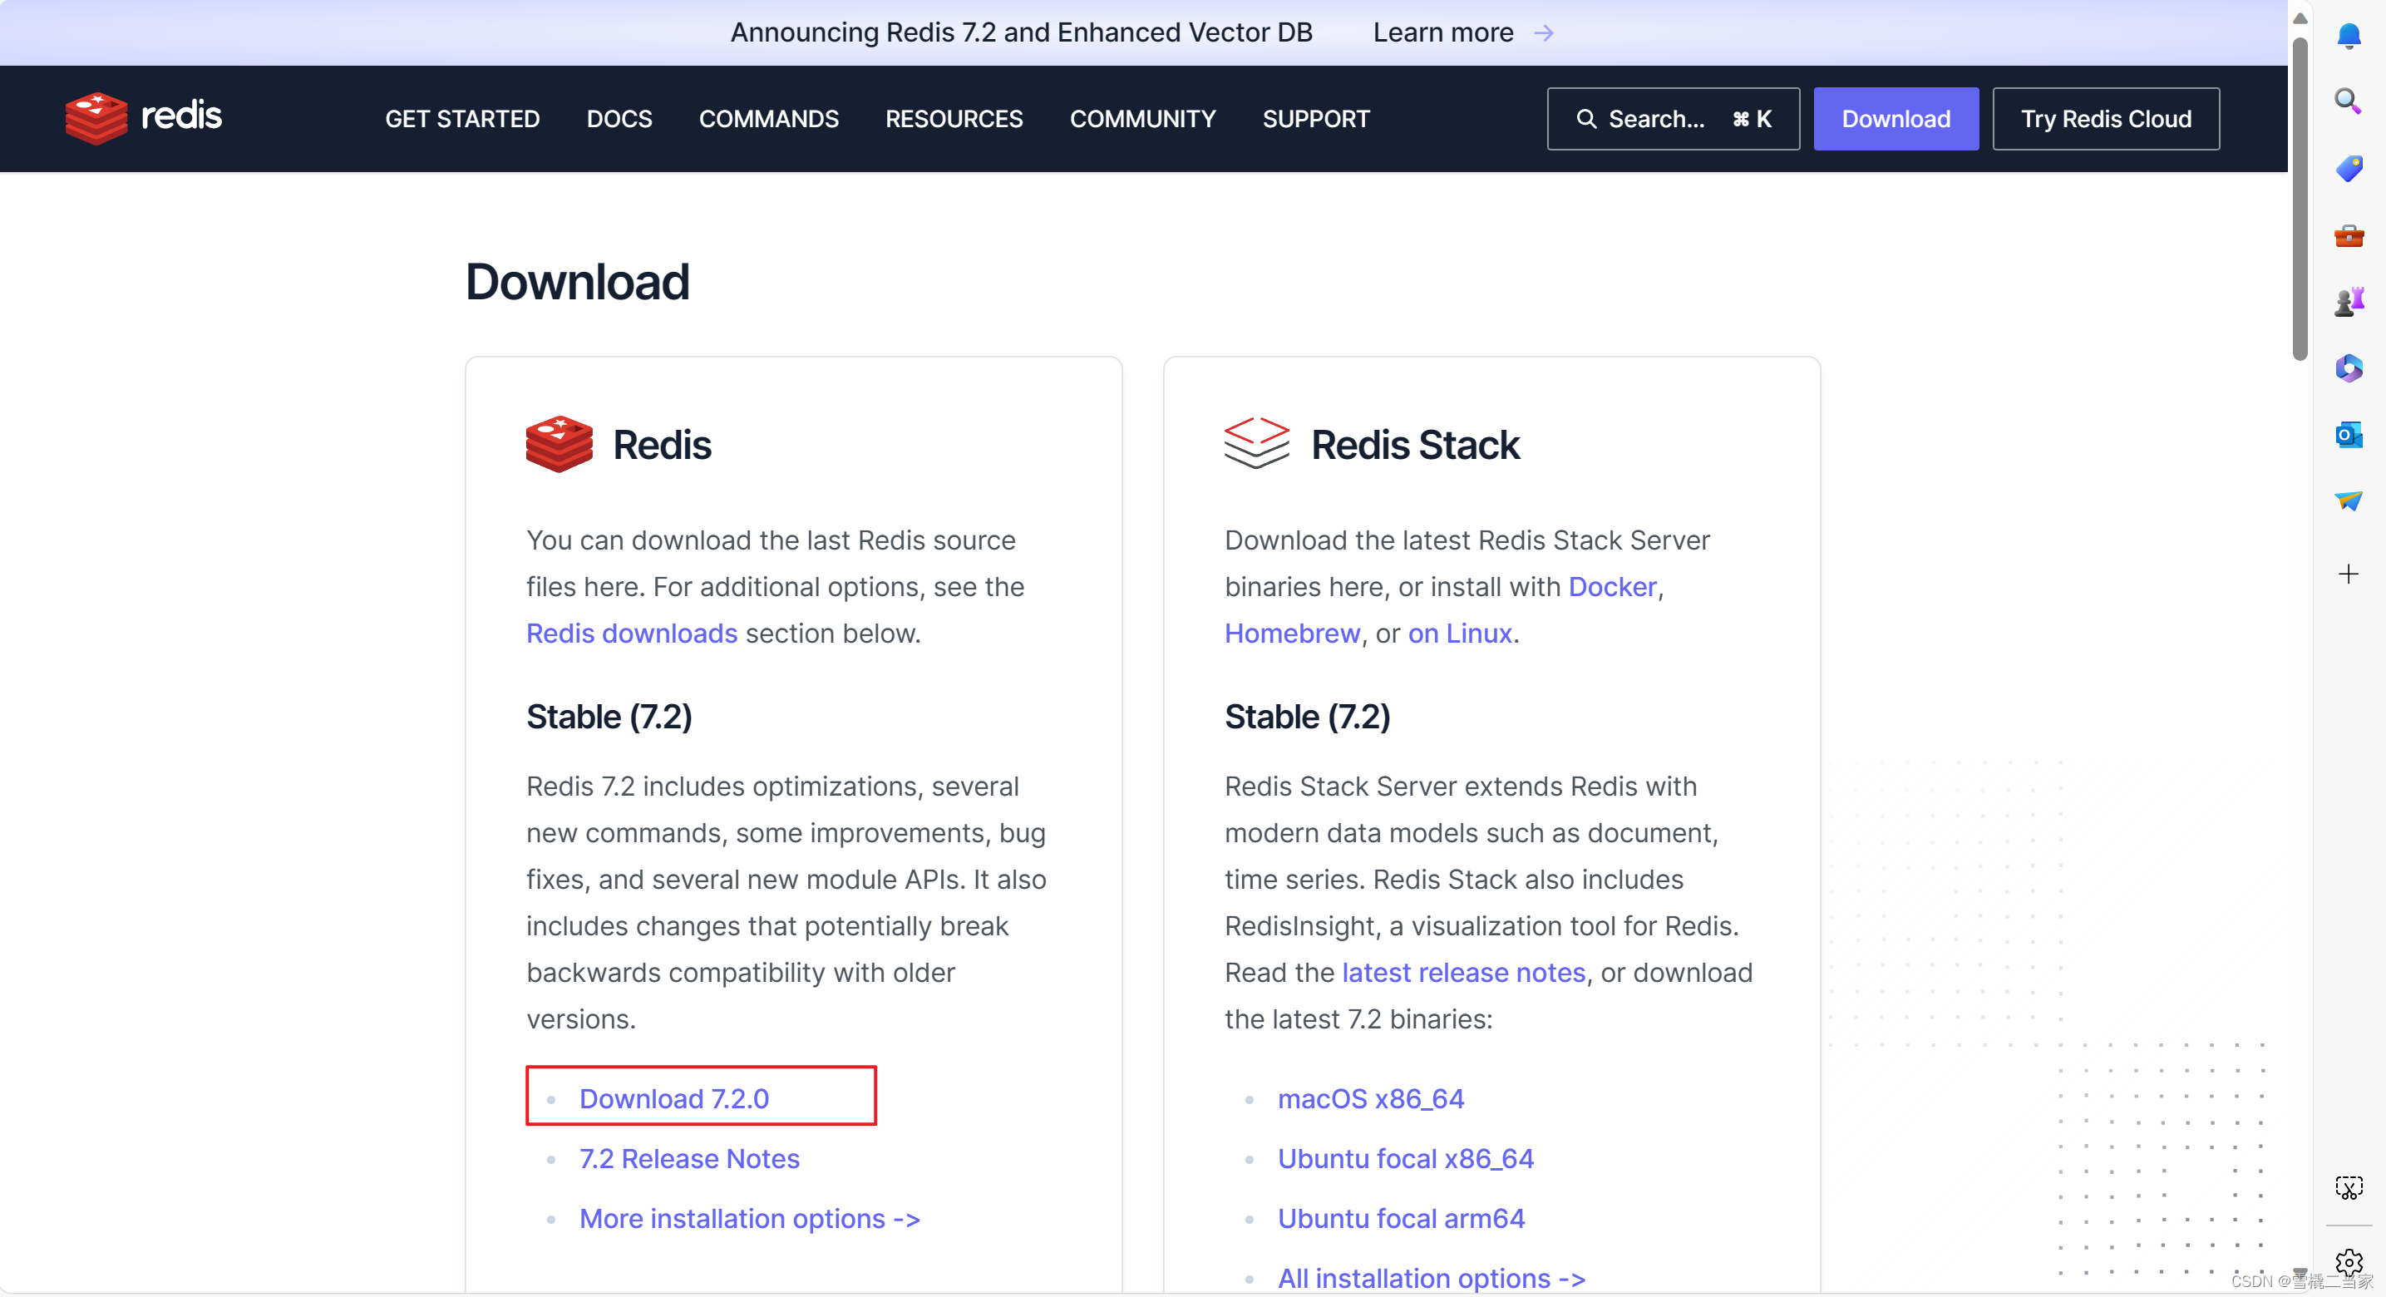
Task: Open the Homebrew link
Action: point(1292,633)
